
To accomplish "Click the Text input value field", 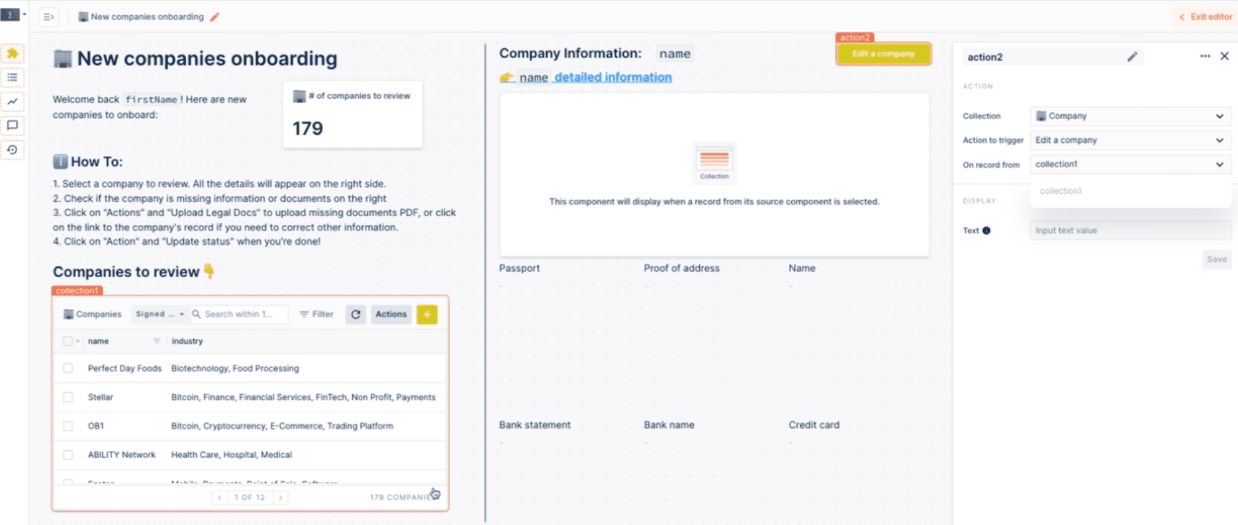I will tap(1129, 231).
